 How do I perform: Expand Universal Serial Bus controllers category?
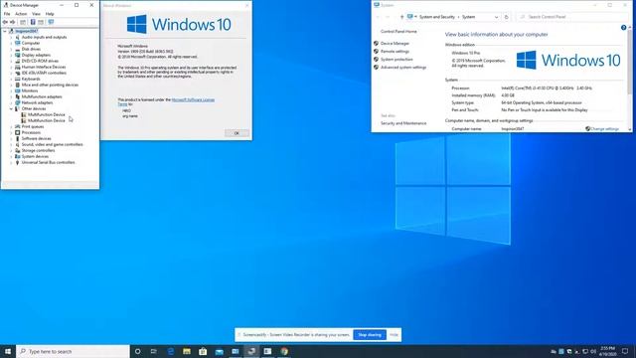(x=11, y=162)
